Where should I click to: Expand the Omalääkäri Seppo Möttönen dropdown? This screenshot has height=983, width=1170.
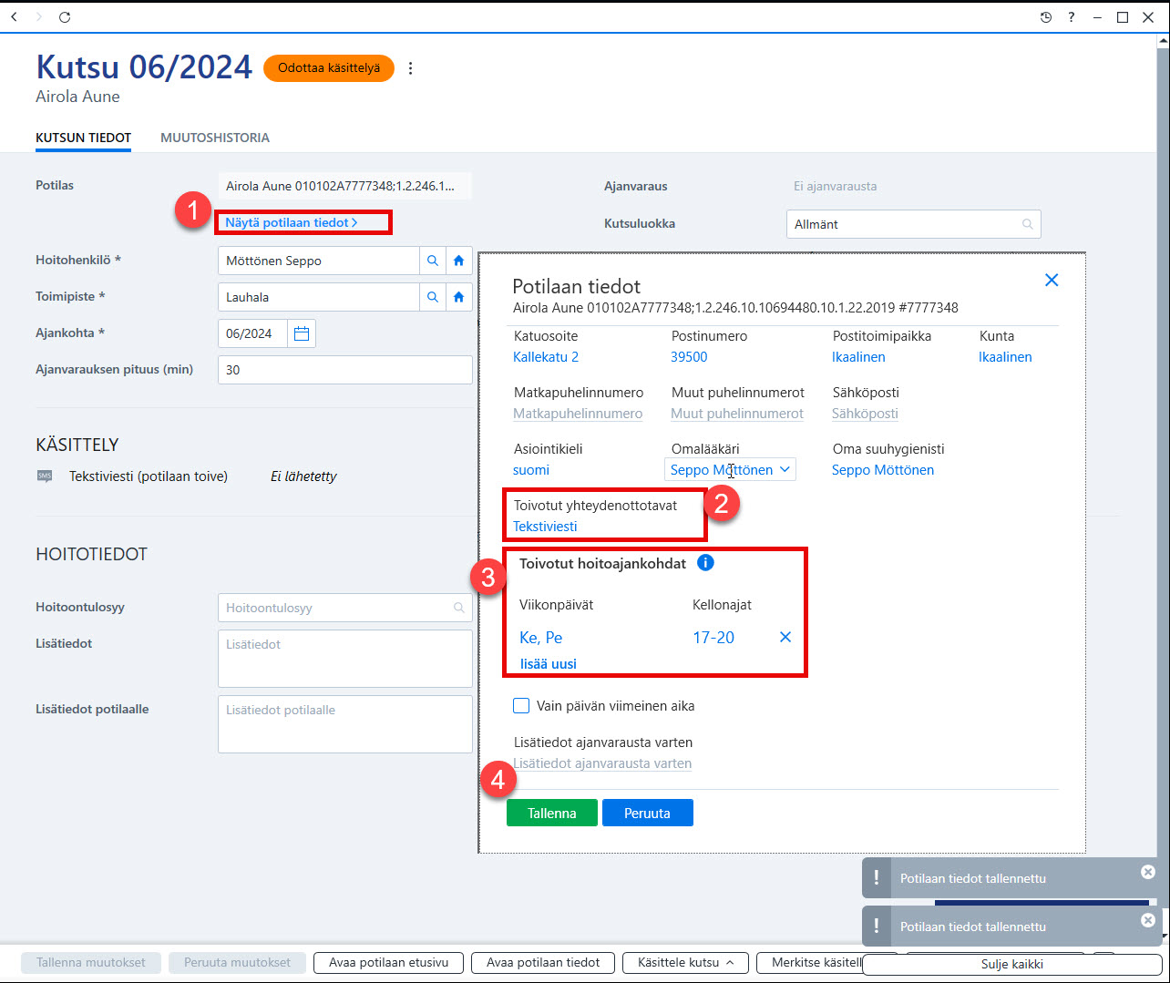(x=731, y=469)
